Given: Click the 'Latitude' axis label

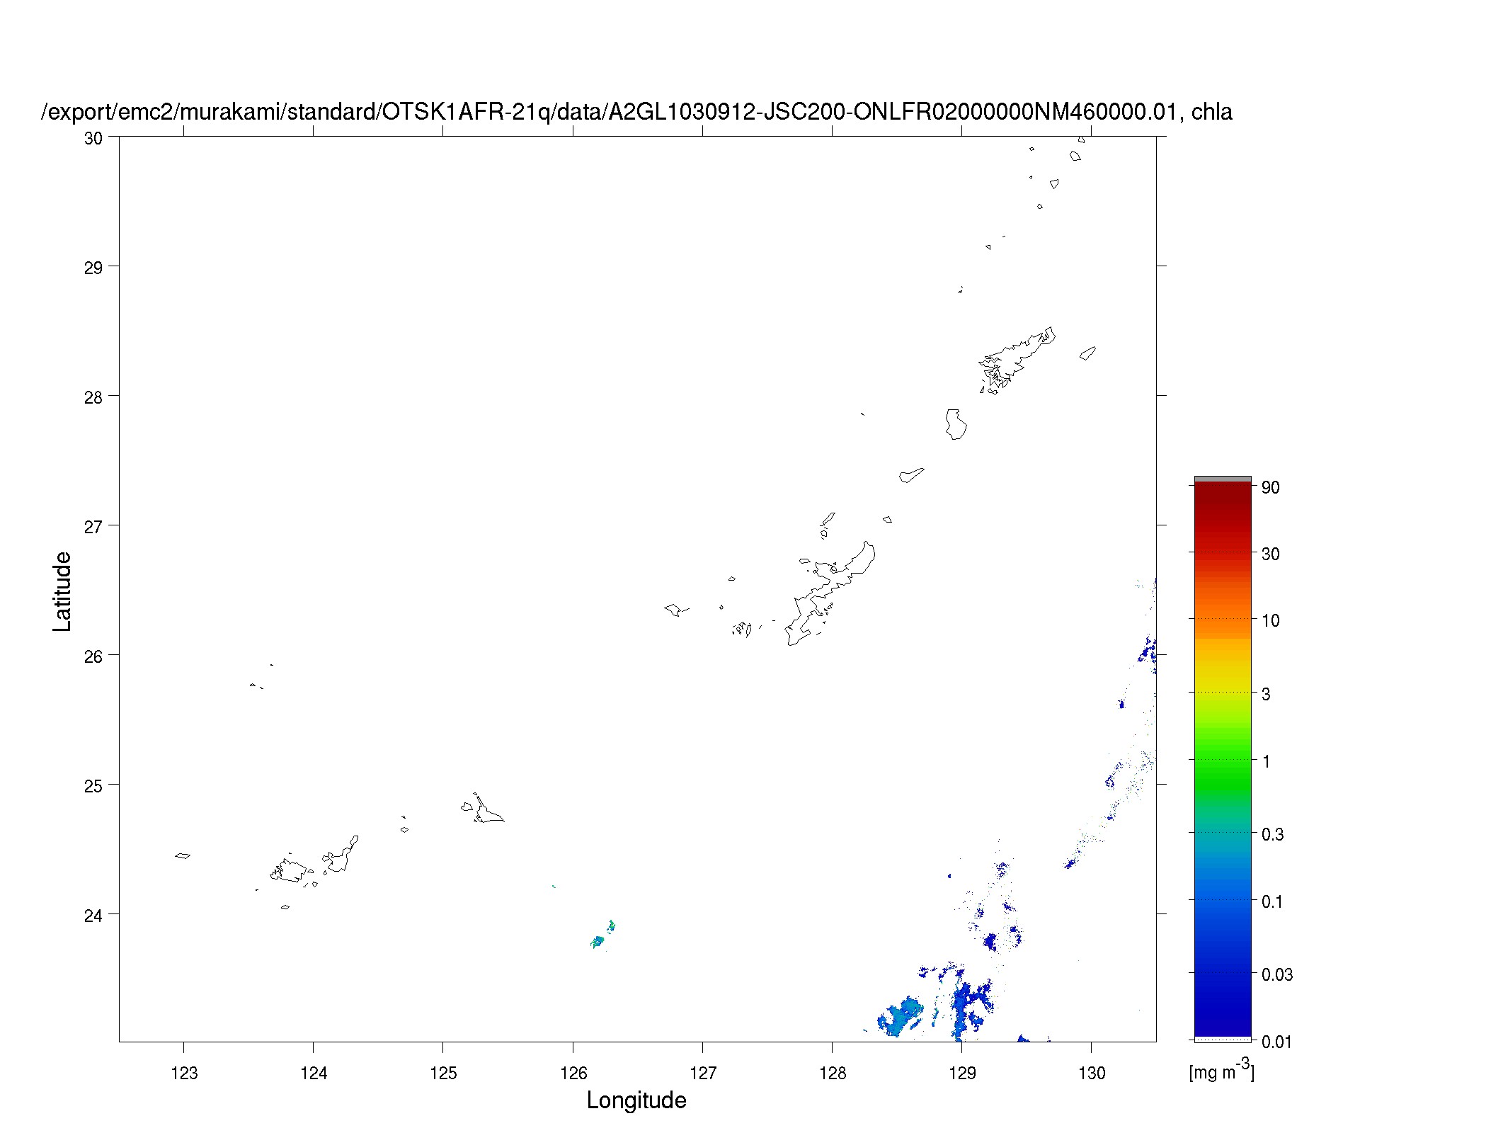Looking at the screenshot, I should (63, 591).
